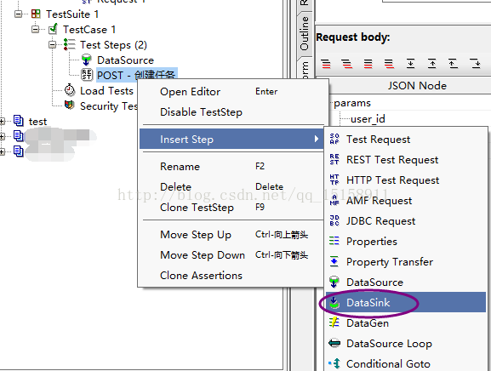Open the Insert Step submenu arrow
The image size is (491, 371).
coord(317,139)
